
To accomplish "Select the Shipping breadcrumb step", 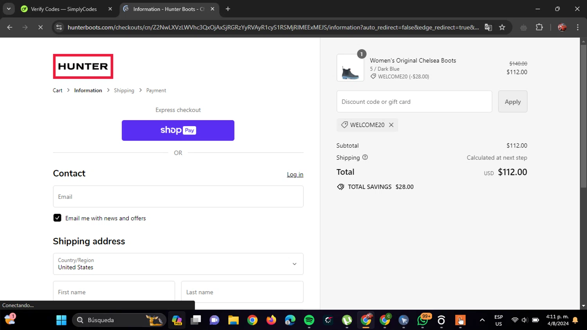I will (x=124, y=90).
